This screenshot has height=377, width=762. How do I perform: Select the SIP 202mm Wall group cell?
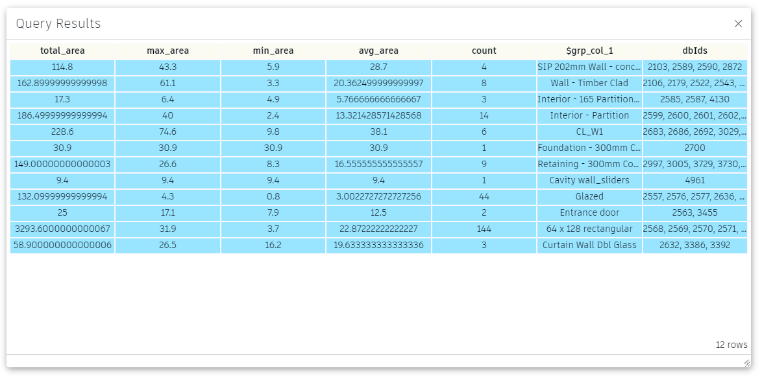pyautogui.click(x=589, y=67)
